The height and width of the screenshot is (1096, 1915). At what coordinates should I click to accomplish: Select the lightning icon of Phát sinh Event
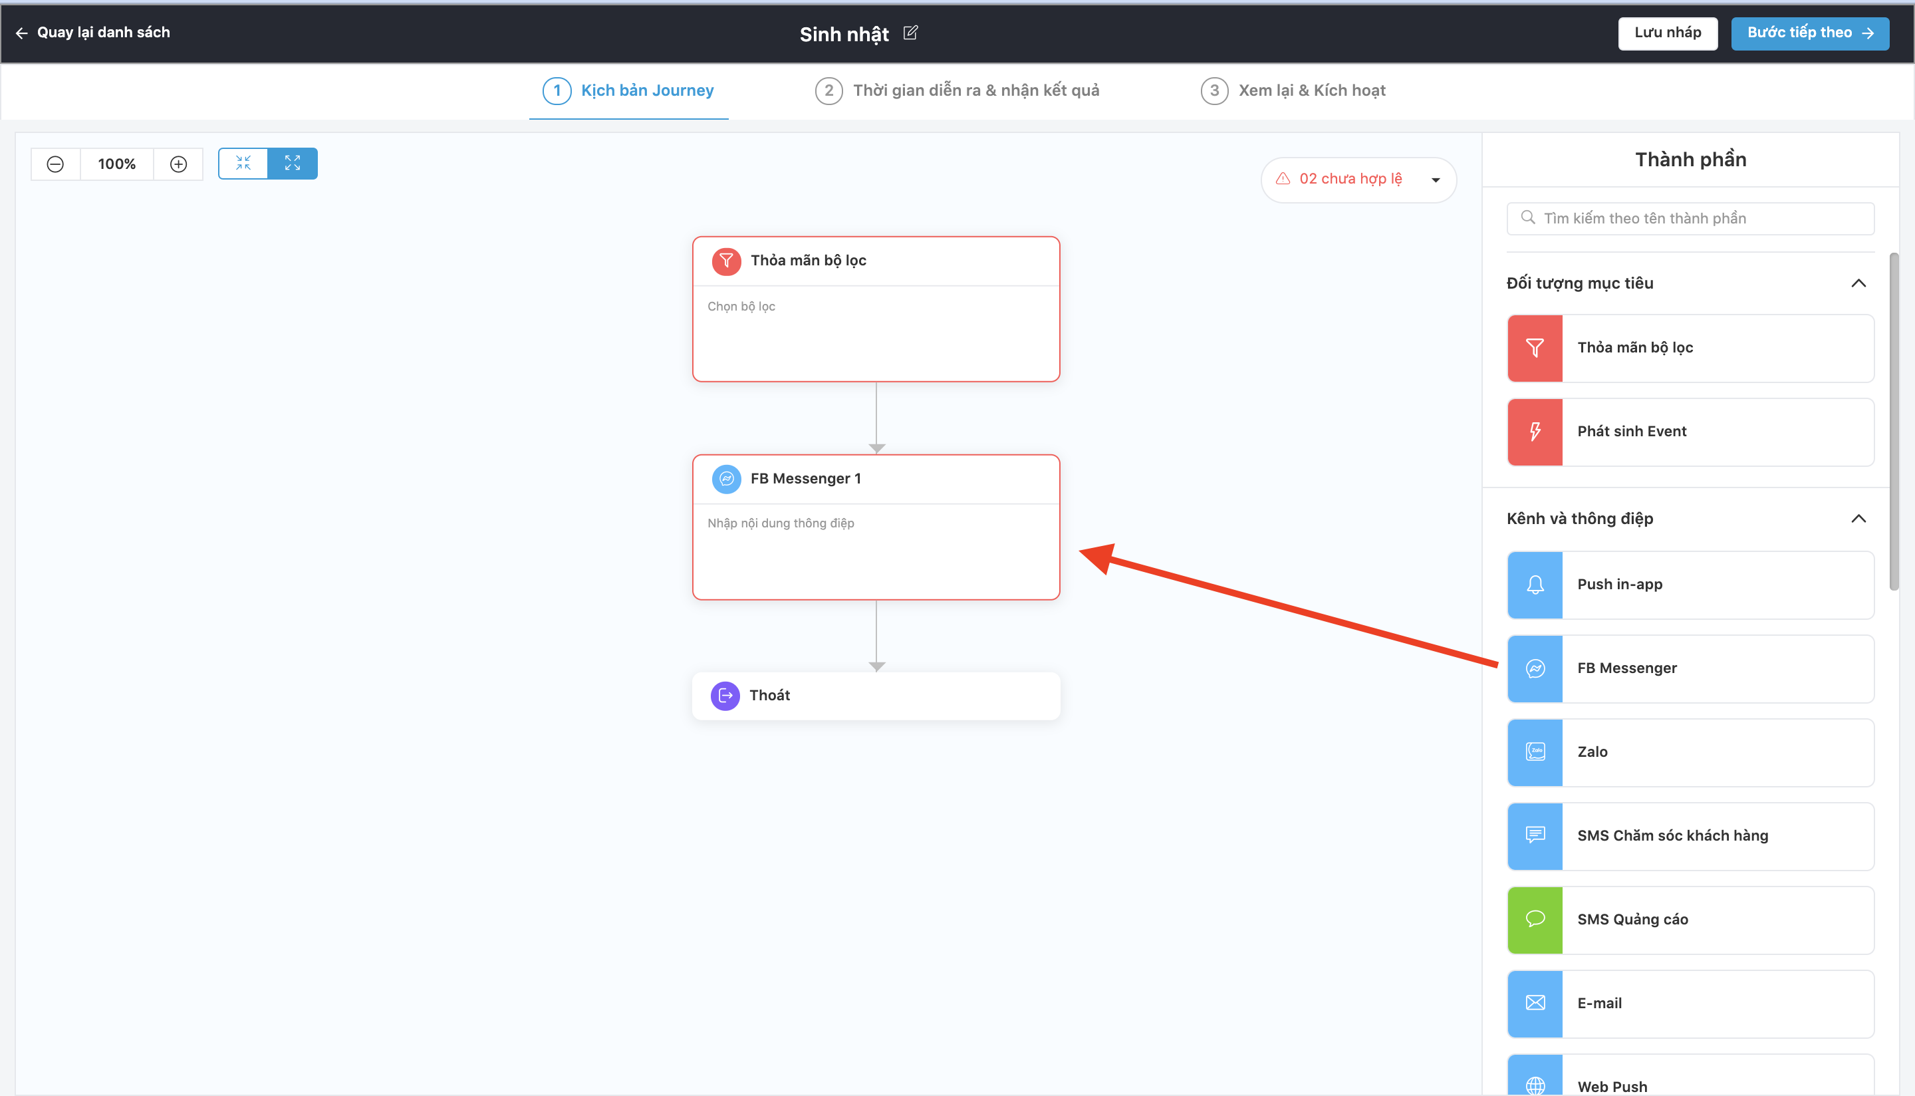[x=1535, y=432]
